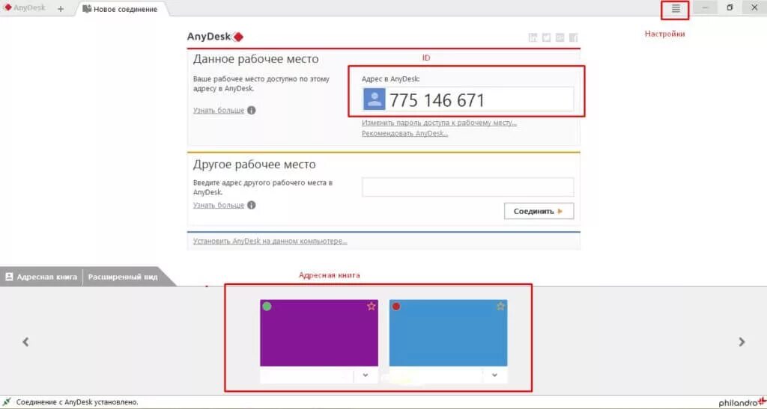Click the plus icon to add a tab

coord(61,9)
